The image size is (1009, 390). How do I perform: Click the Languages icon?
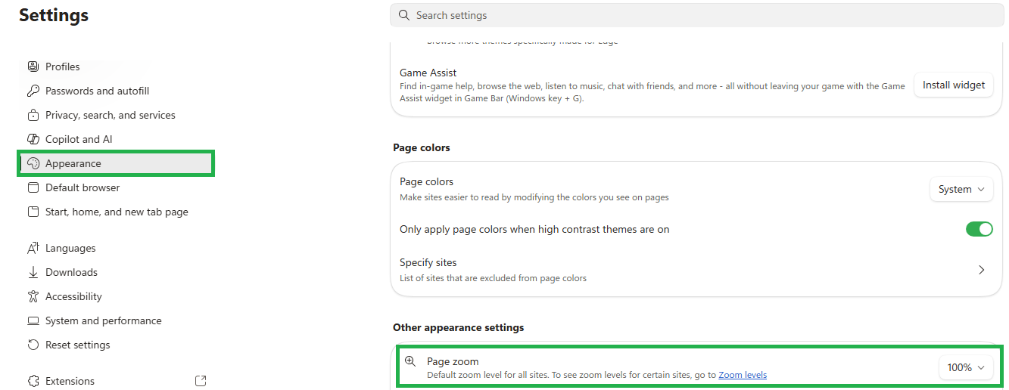coord(33,248)
